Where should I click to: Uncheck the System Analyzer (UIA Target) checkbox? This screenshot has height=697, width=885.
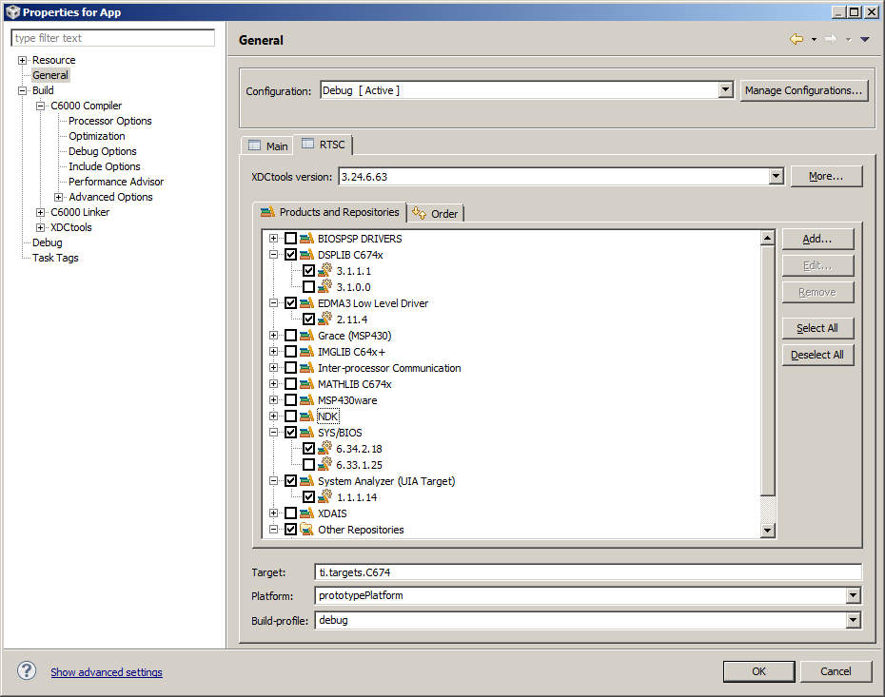pyautogui.click(x=290, y=481)
